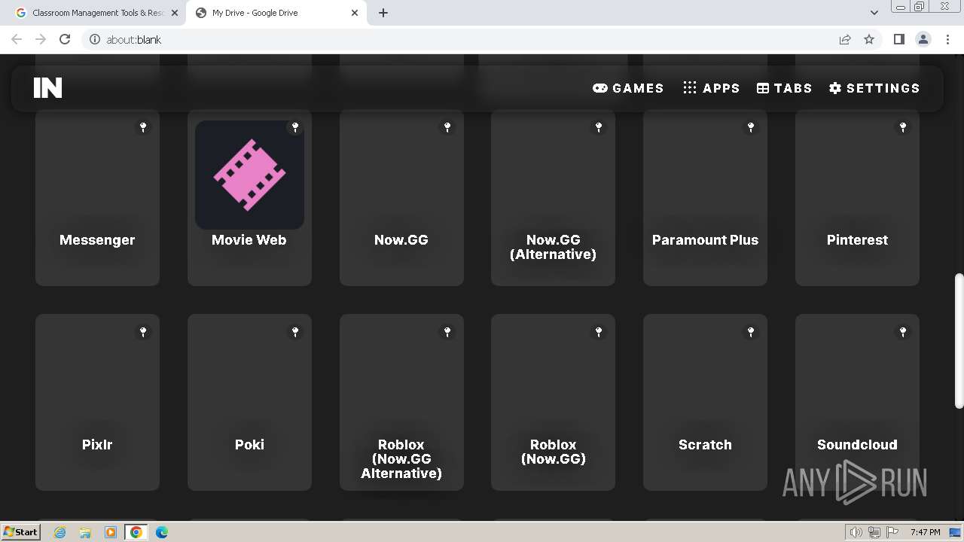Launch Microsoft Edge from taskbar
964x542 pixels.
point(162,531)
